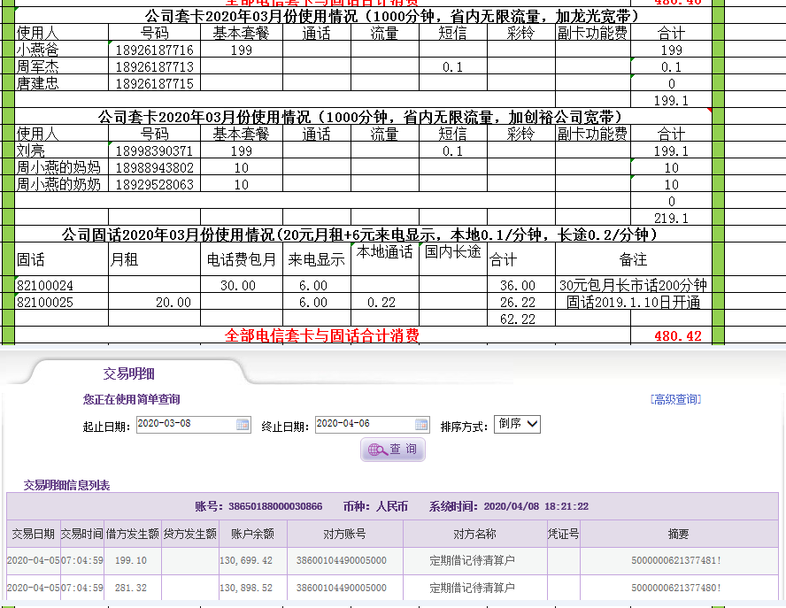
Task: Click the 查询 search button
Action: pyautogui.click(x=393, y=450)
